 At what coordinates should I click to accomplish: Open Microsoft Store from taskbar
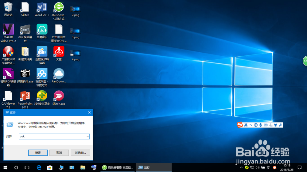[50, 167]
